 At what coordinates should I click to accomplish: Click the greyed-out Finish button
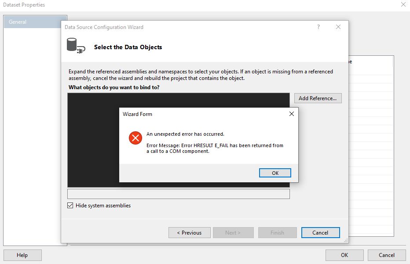pyautogui.click(x=277, y=233)
